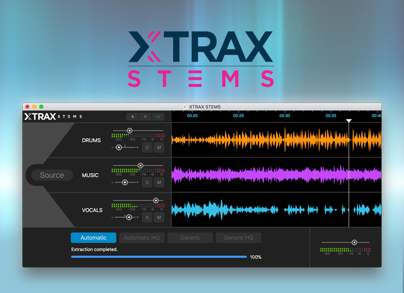
Task: Click the Source button
Action: click(x=52, y=175)
